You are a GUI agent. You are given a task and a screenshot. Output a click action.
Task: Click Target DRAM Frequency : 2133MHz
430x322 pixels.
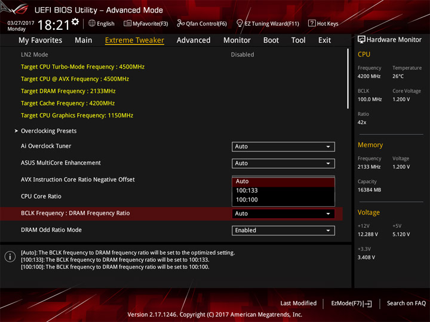[x=68, y=91]
